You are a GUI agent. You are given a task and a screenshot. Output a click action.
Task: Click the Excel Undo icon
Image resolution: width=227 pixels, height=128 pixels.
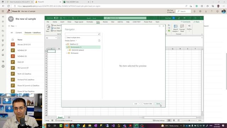click(64, 18)
